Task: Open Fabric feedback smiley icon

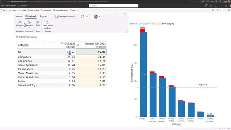Action: 226,6
